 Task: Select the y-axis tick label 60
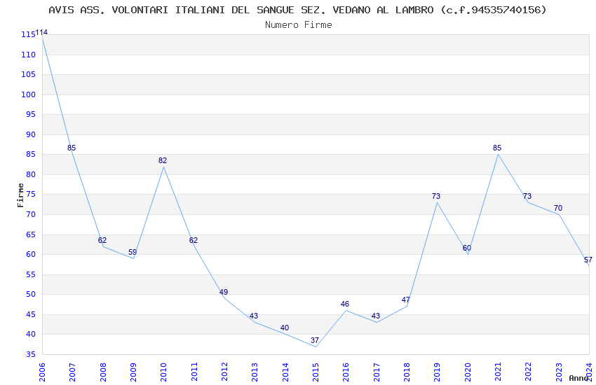tap(30, 254)
